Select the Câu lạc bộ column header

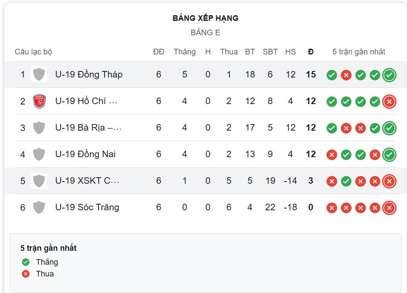pos(33,51)
